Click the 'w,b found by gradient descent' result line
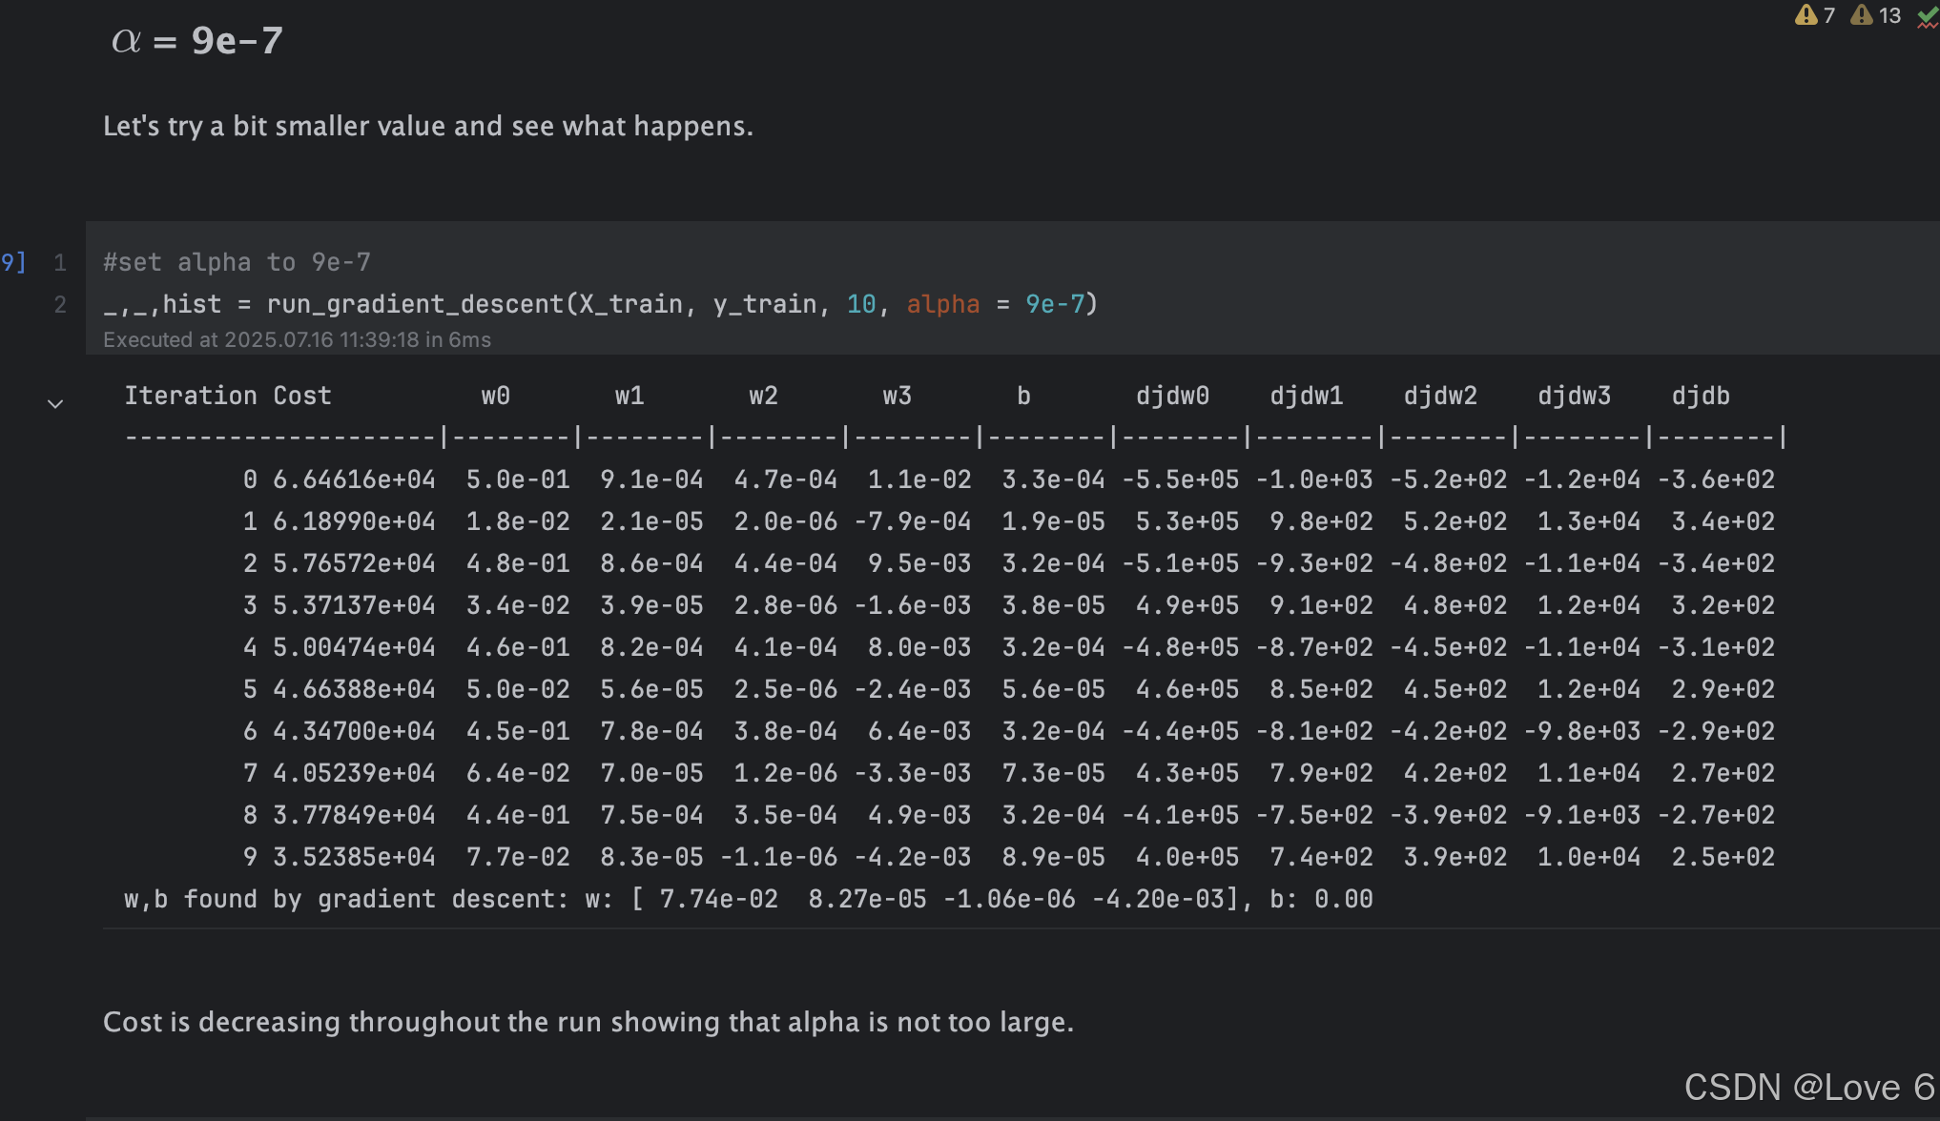The image size is (1940, 1121). coord(749,899)
